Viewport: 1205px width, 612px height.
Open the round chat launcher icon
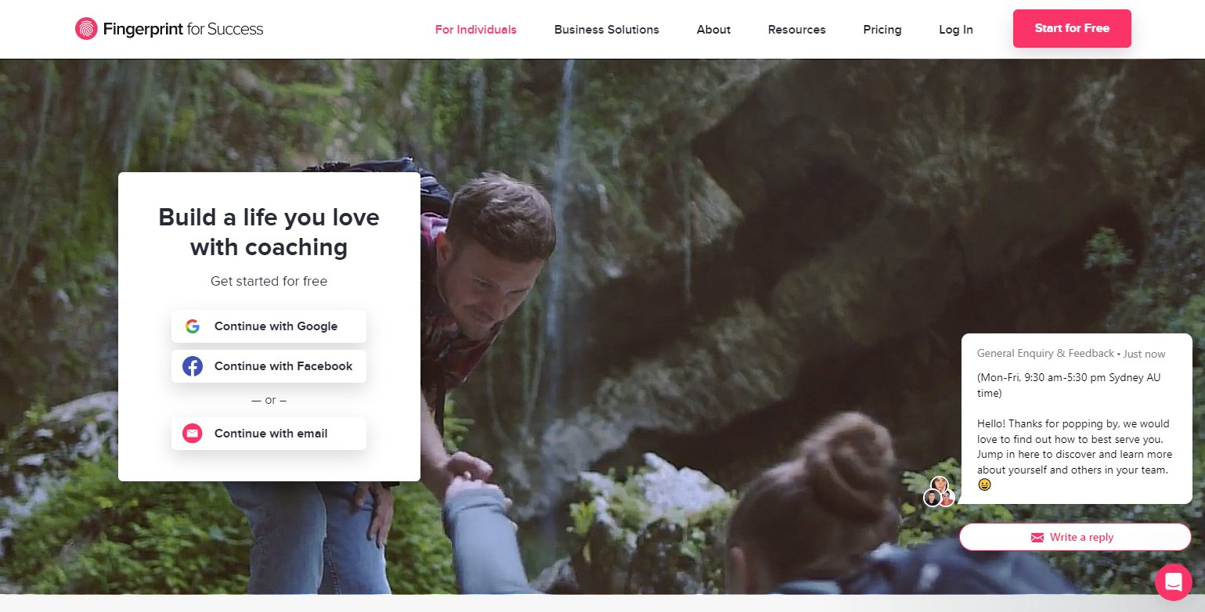click(1173, 581)
